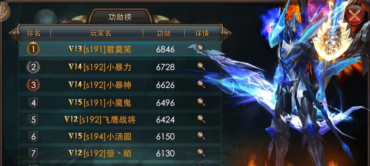The image size is (370, 166).
Task: Click the silver rank 2 medal badge
Action: (x=33, y=67)
